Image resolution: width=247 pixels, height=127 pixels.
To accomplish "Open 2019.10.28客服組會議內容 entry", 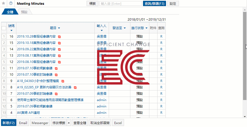I will coord(36,37).
